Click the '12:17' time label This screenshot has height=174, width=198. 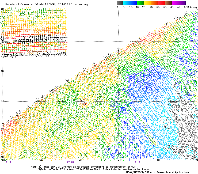[8, 162]
